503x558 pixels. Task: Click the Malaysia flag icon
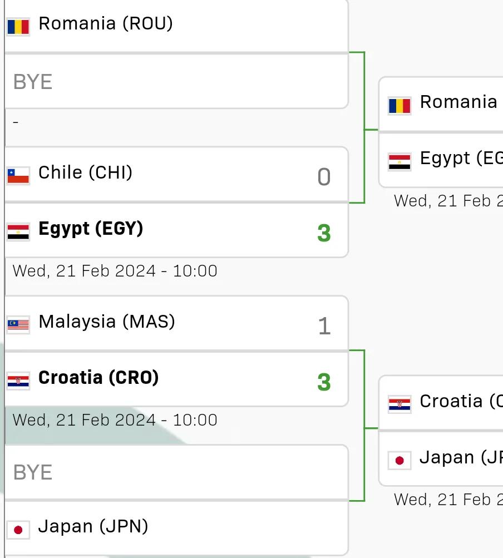point(18,325)
